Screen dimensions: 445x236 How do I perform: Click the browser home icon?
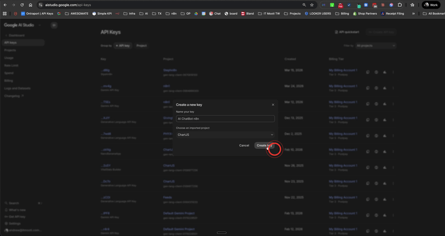[30, 5]
